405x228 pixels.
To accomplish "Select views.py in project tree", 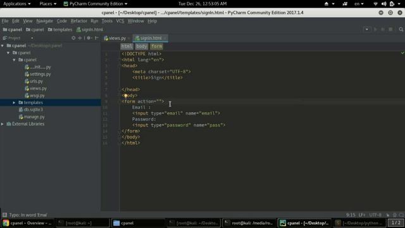I will [x=35, y=89].
